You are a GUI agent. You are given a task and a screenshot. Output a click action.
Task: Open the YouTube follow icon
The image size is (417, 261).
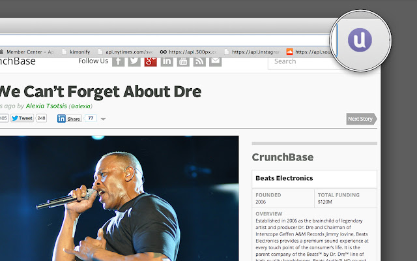click(x=183, y=61)
